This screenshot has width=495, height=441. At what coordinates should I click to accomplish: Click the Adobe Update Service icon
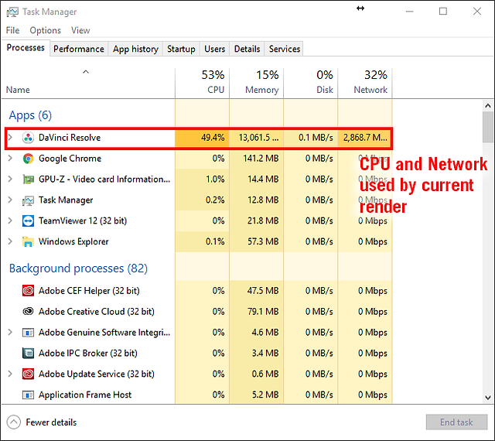(x=28, y=374)
